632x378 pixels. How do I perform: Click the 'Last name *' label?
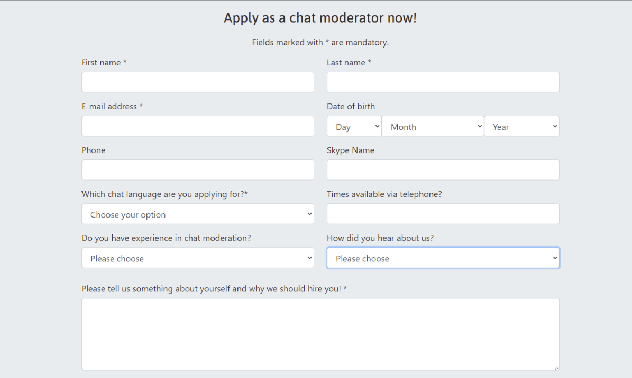pos(349,62)
